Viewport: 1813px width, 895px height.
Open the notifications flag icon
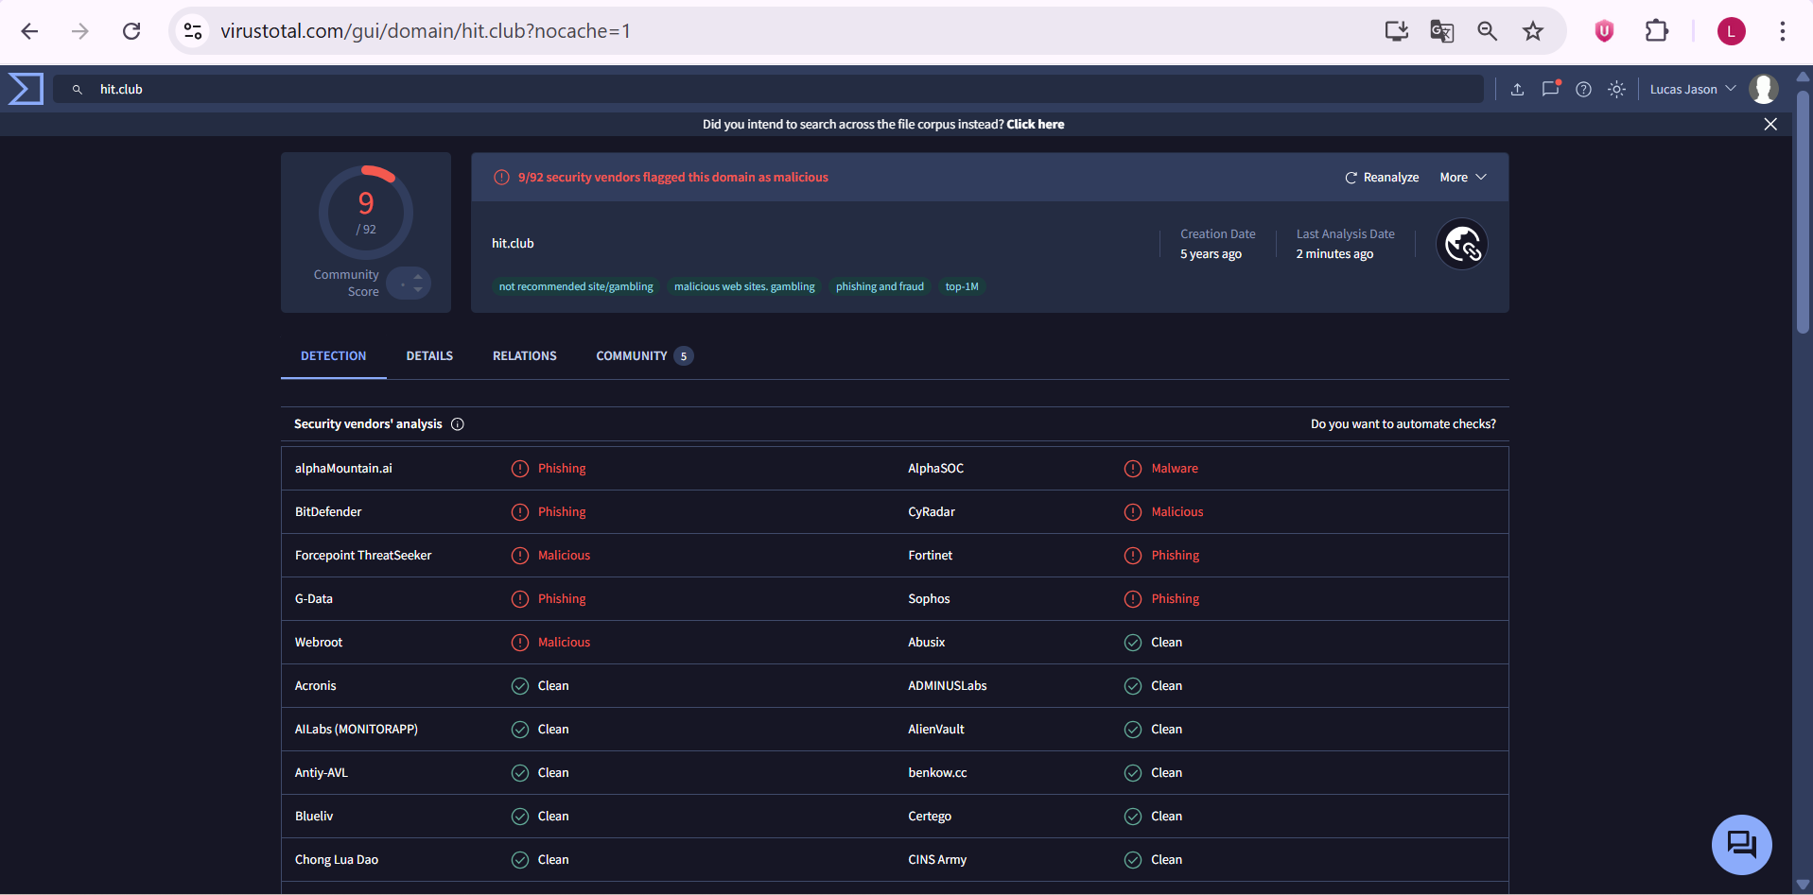1550,89
